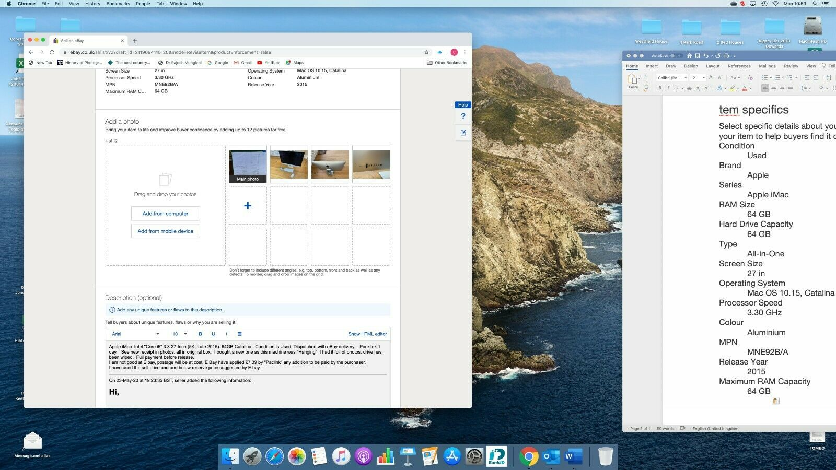Click the Home icon in Word's title bar

pyautogui.click(x=689, y=56)
